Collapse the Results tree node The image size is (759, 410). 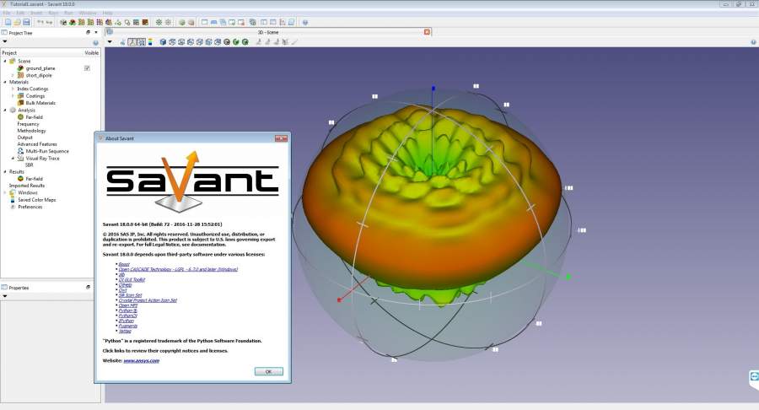tap(5, 172)
